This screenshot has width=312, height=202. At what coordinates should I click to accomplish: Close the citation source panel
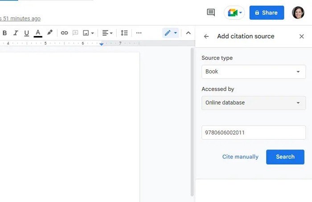click(x=301, y=36)
